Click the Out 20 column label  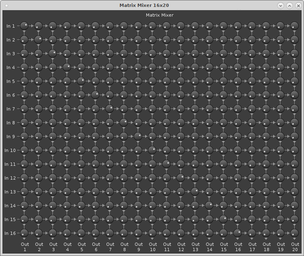pos(295,247)
